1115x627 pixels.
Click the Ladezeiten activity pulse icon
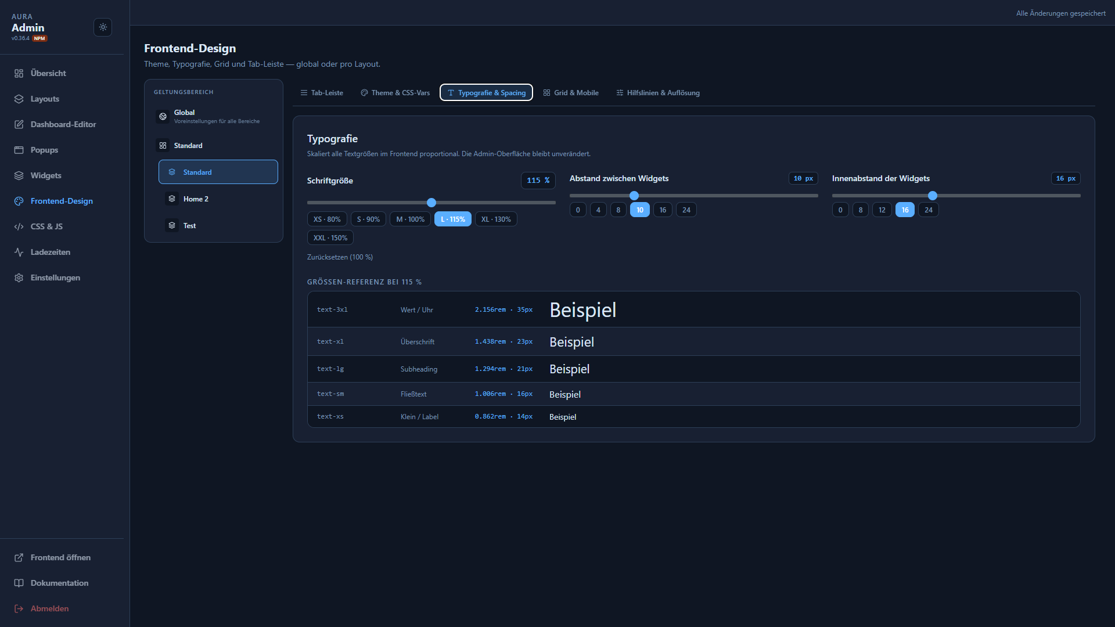19,252
